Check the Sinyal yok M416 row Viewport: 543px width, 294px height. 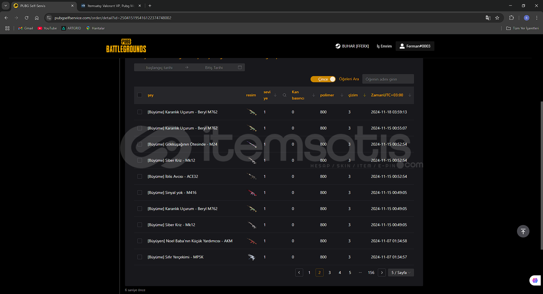click(140, 193)
